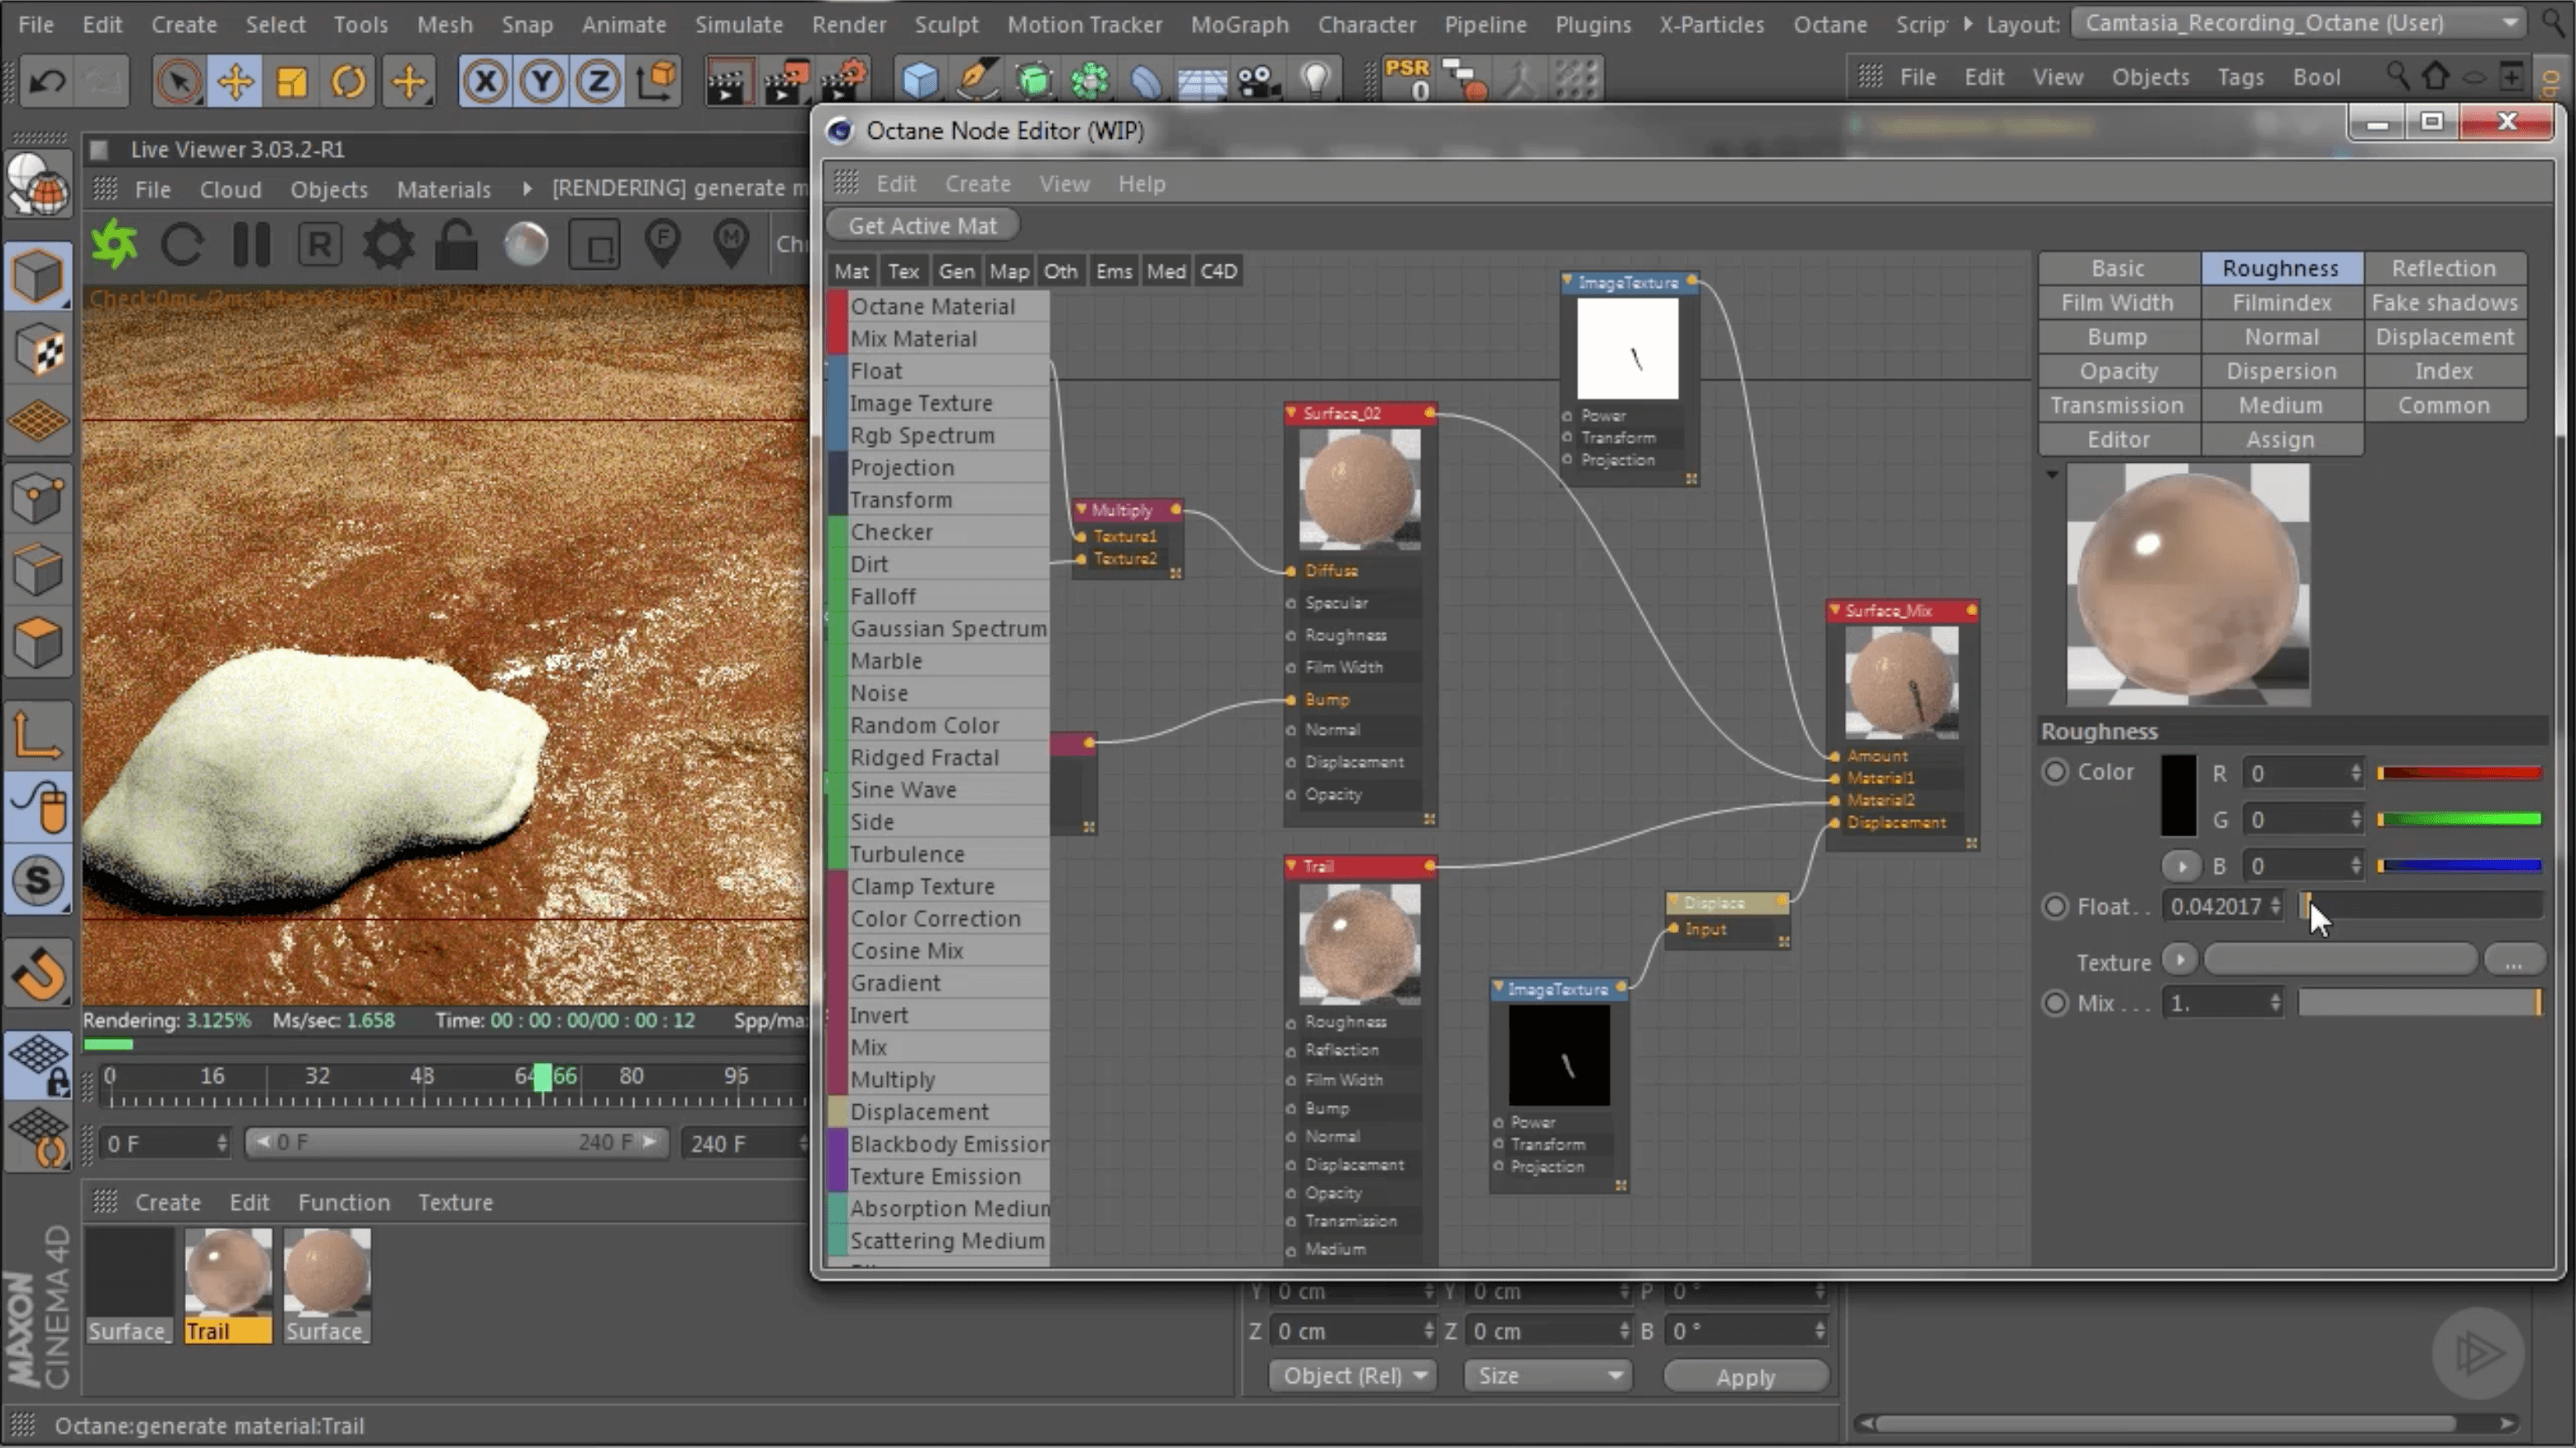2576x1448 pixels.
Task: Switch to the Bump material tab
Action: 2117,337
